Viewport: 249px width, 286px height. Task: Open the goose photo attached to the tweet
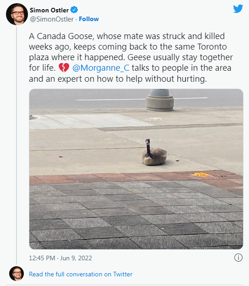click(136, 169)
